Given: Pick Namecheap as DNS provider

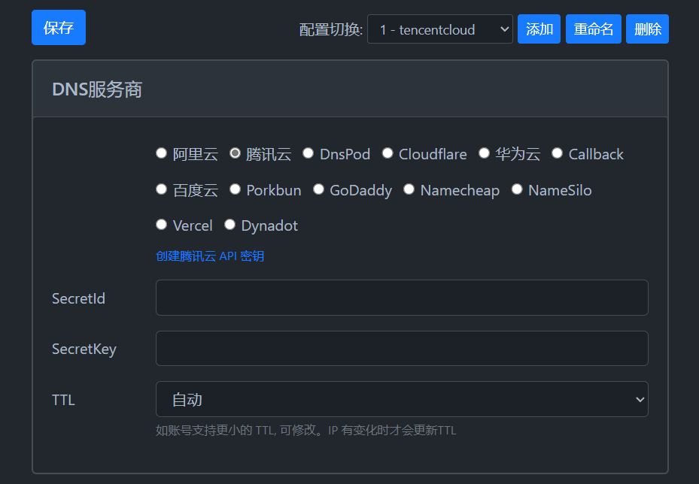Looking at the screenshot, I should [409, 189].
